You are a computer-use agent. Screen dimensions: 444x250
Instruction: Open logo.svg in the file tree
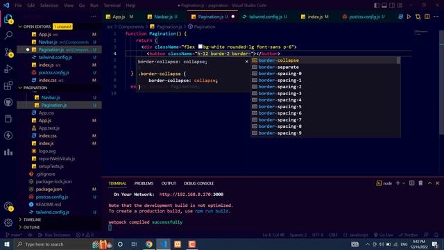47,151
